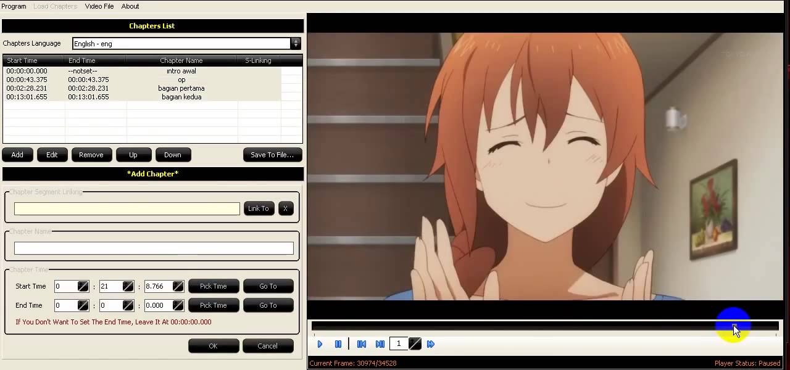Click the End Time minutes spinner
The image size is (790, 370).
[128, 305]
